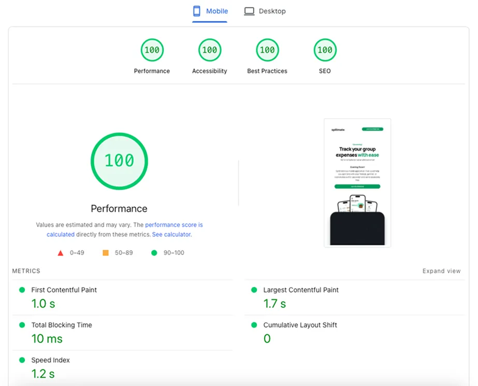Click the Total Blocking Time metric
The width and height of the screenshot is (478, 386).
(61, 325)
